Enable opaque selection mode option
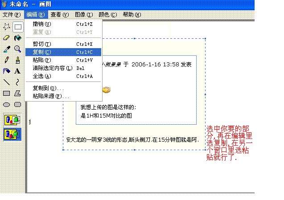Image resolution: width=284 pixels, height=200 pixels. click(12, 120)
